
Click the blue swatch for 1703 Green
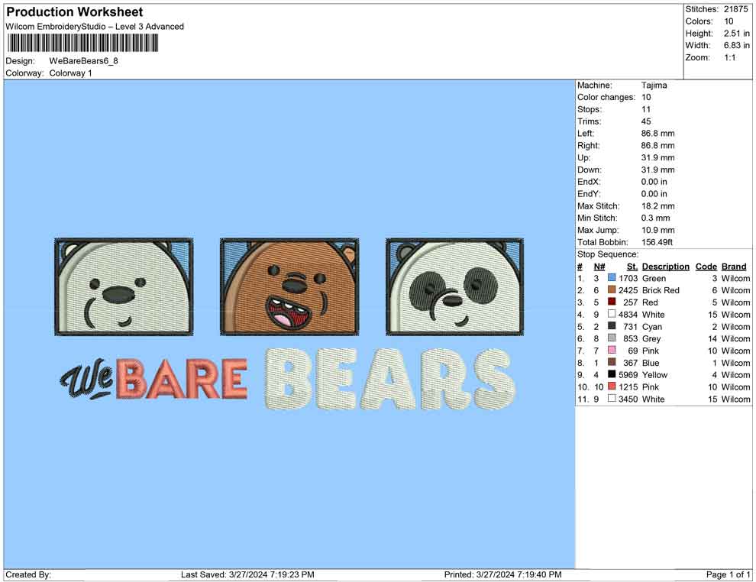click(x=612, y=278)
